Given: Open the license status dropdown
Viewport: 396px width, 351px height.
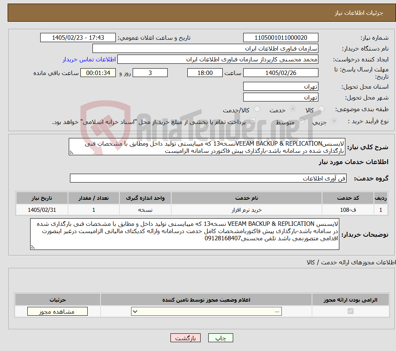Looking at the screenshot, I should click(206, 311).
